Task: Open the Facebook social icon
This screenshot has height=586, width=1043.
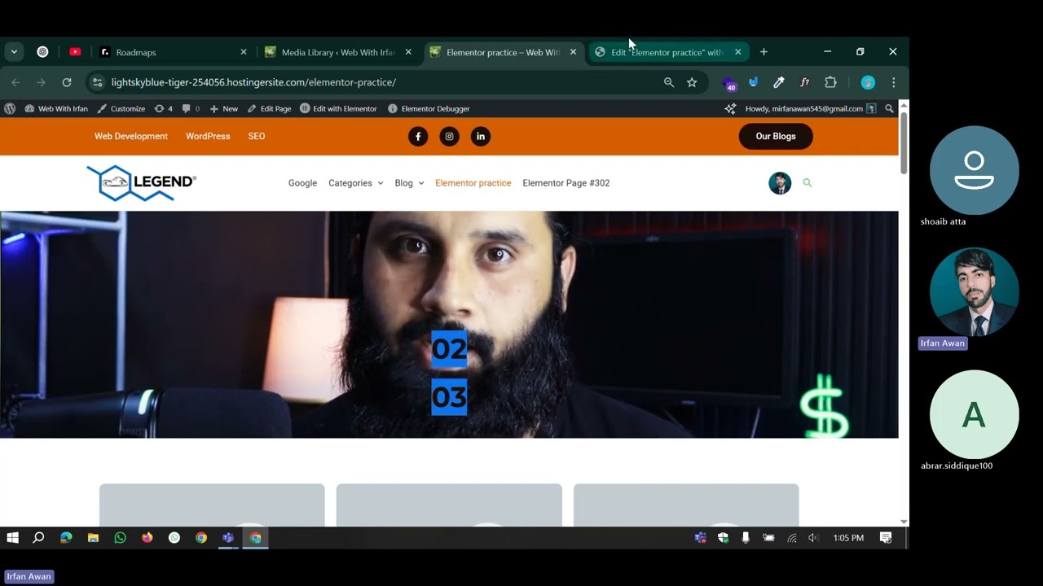Action: [418, 137]
